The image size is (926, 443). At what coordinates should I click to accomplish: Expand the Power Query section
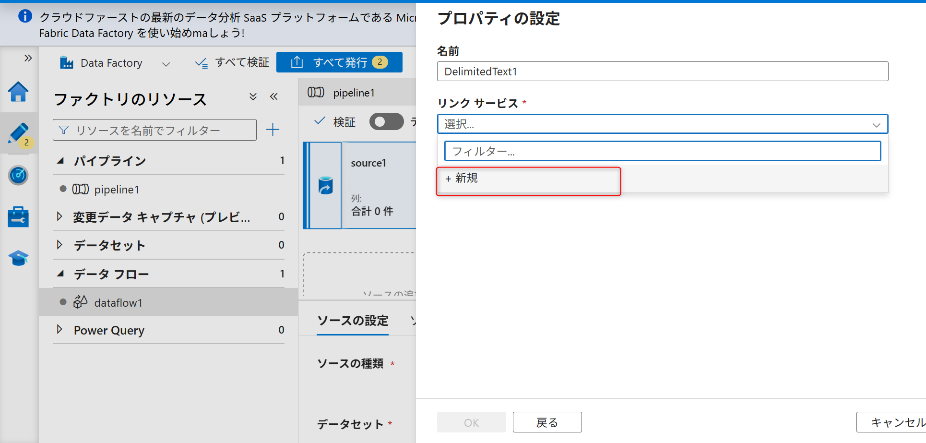click(x=59, y=330)
